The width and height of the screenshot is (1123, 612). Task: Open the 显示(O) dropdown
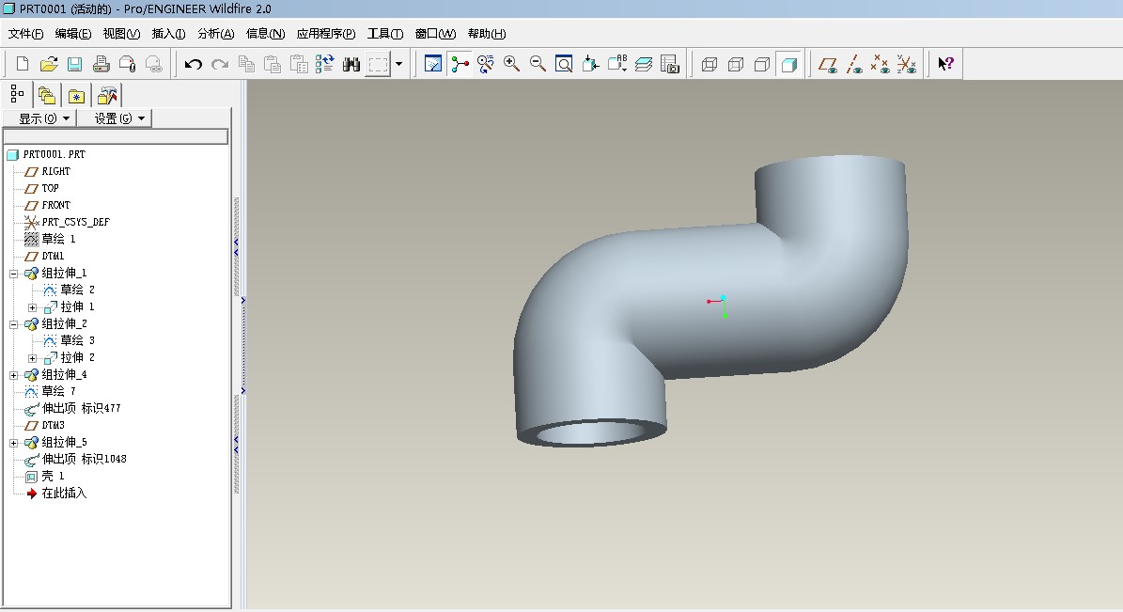pos(39,118)
